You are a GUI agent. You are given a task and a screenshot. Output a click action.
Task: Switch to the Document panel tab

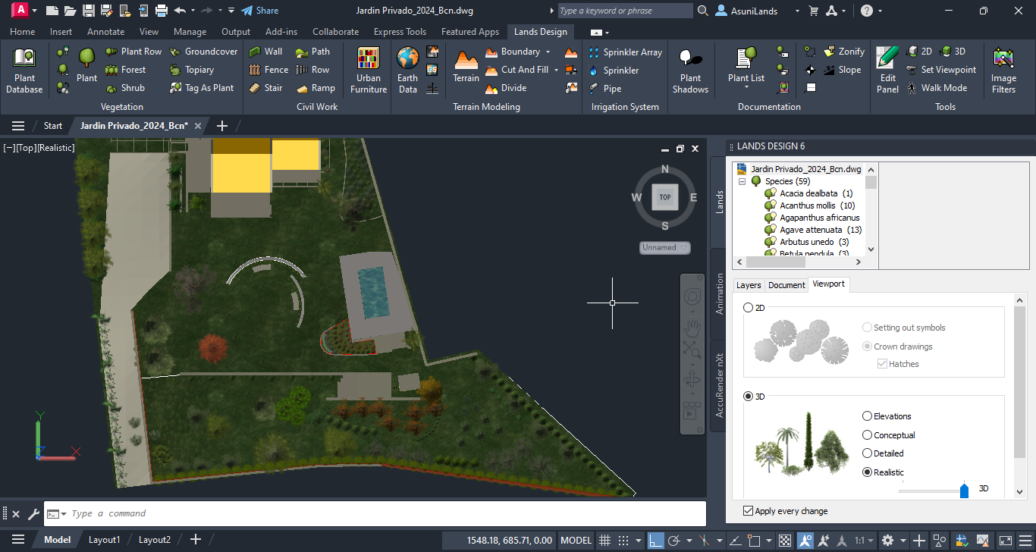[786, 285]
